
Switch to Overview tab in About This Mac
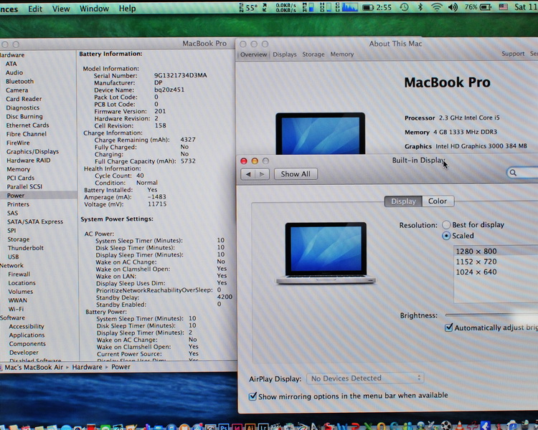pos(253,54)
